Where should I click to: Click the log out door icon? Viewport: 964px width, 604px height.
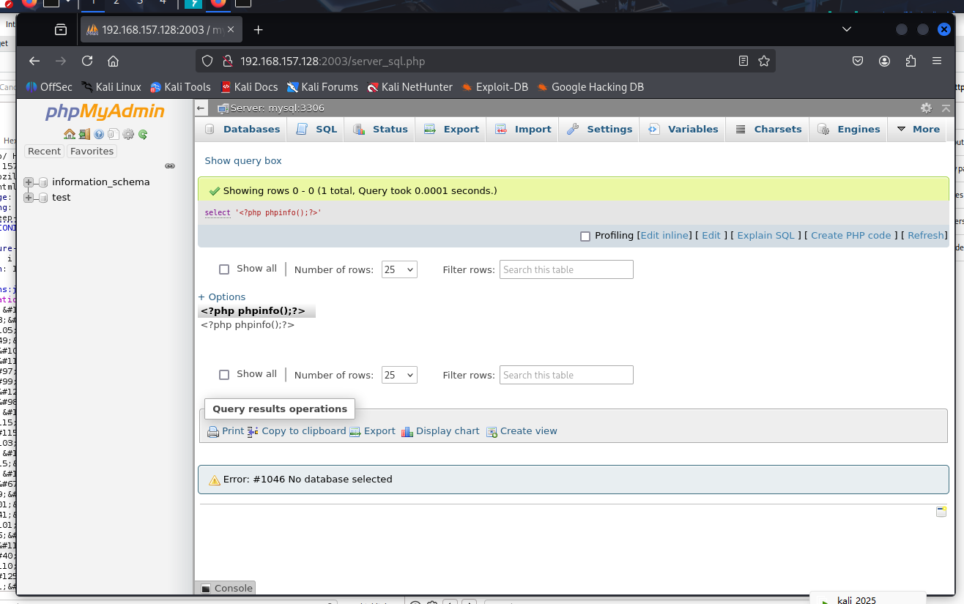(x=84, y=134)
